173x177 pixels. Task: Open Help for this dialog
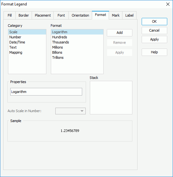coord(154,52)
